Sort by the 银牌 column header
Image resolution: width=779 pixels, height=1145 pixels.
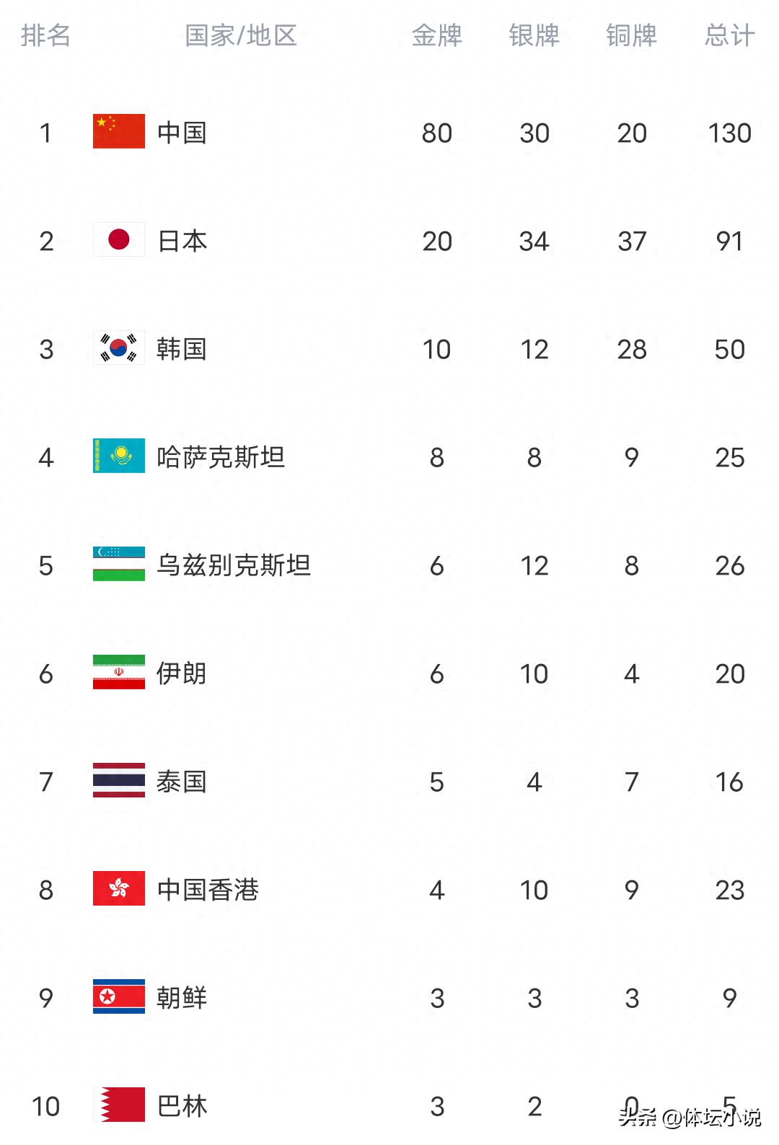(534, 35)
